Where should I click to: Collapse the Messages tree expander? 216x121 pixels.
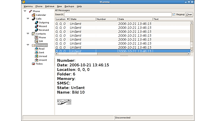pos(28,45)
